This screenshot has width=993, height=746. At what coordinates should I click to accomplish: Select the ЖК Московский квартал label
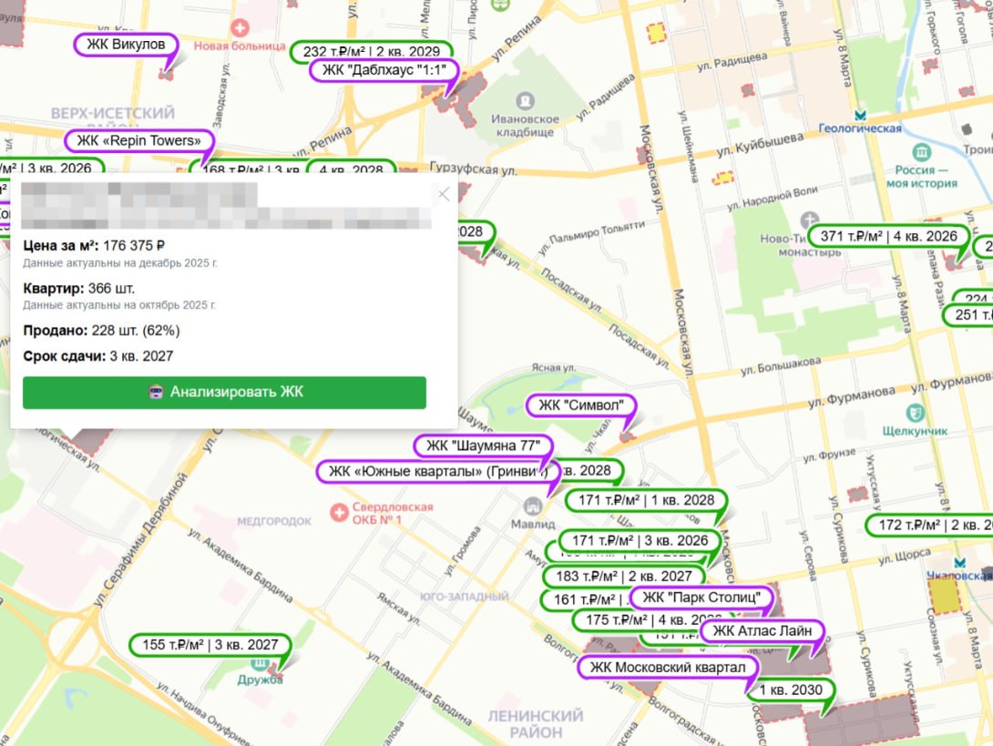coord(668,668)
